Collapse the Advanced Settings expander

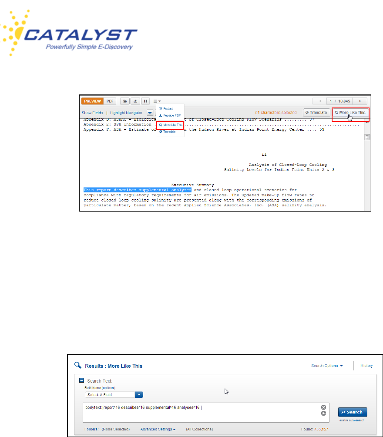[x=158, y=429]
